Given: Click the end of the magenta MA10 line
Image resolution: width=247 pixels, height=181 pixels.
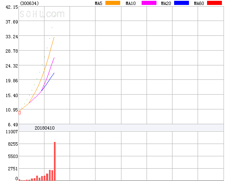Looking at the screenshot, I should tap(54, 58).
